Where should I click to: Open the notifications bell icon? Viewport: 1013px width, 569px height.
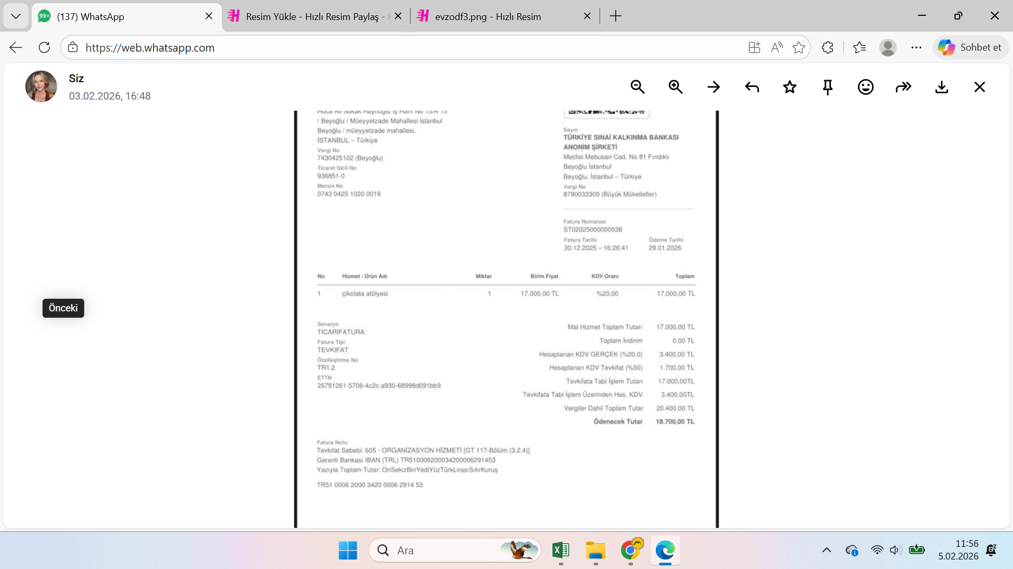[x=991, y=551]
